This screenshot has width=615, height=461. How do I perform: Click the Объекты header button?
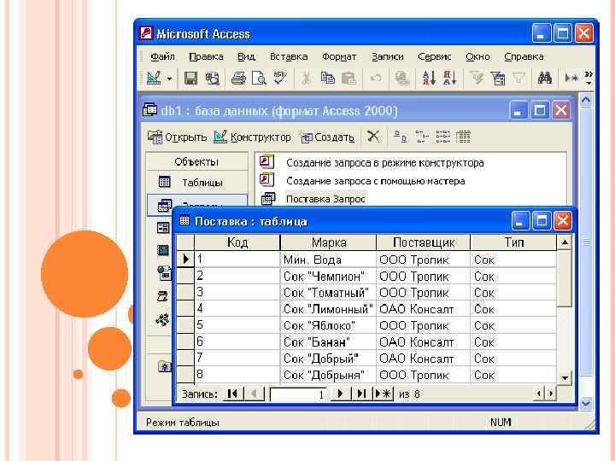197,161
